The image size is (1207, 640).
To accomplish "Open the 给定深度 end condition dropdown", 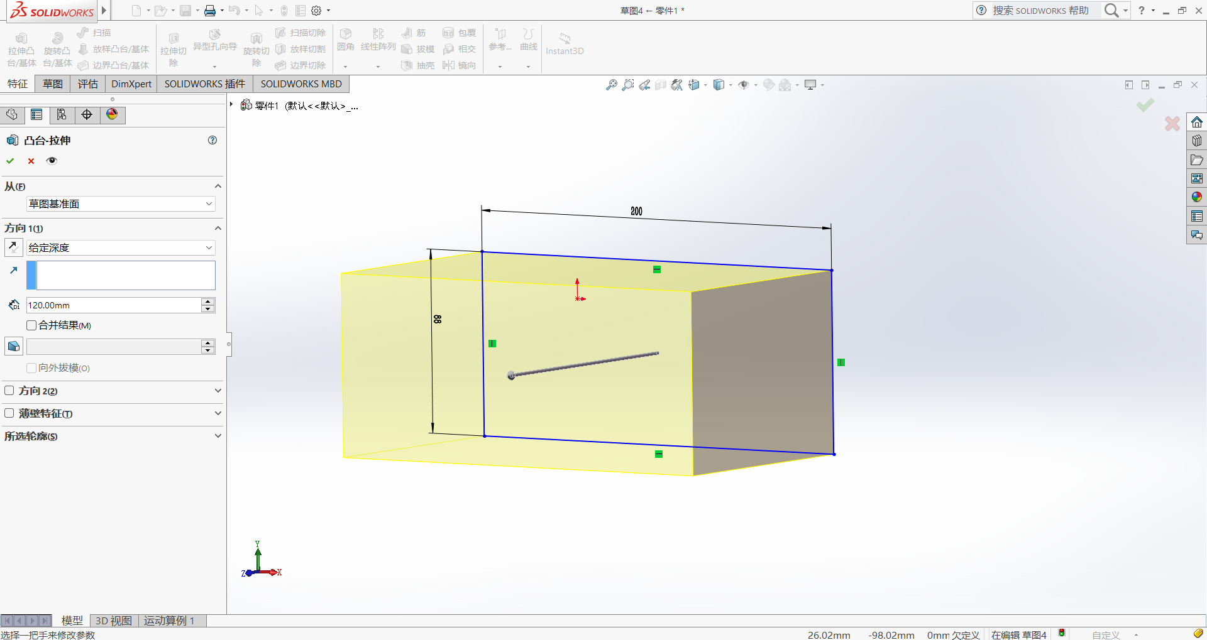I will [121, 247].
